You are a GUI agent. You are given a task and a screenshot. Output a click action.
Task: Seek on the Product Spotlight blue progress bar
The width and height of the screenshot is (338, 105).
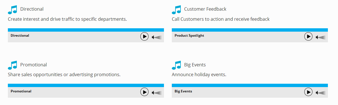pos(250,30)
